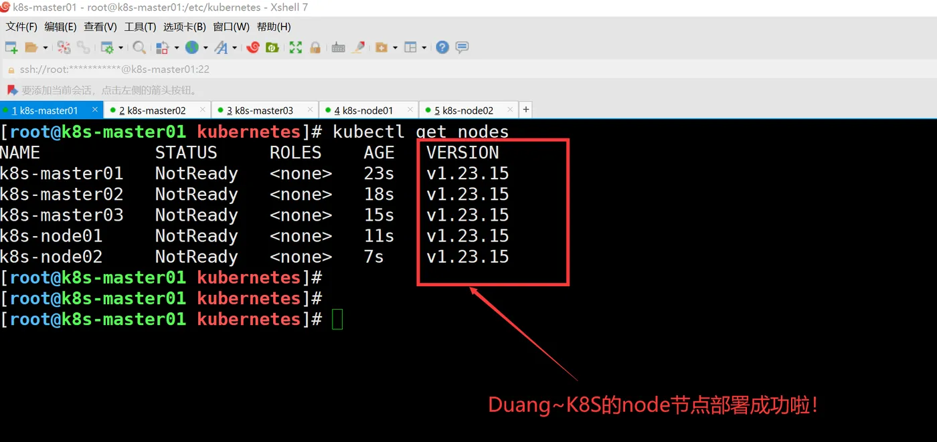Click the green Xagent toolbar icon
This screenshot has width=937, height=442.
[272, 47]
